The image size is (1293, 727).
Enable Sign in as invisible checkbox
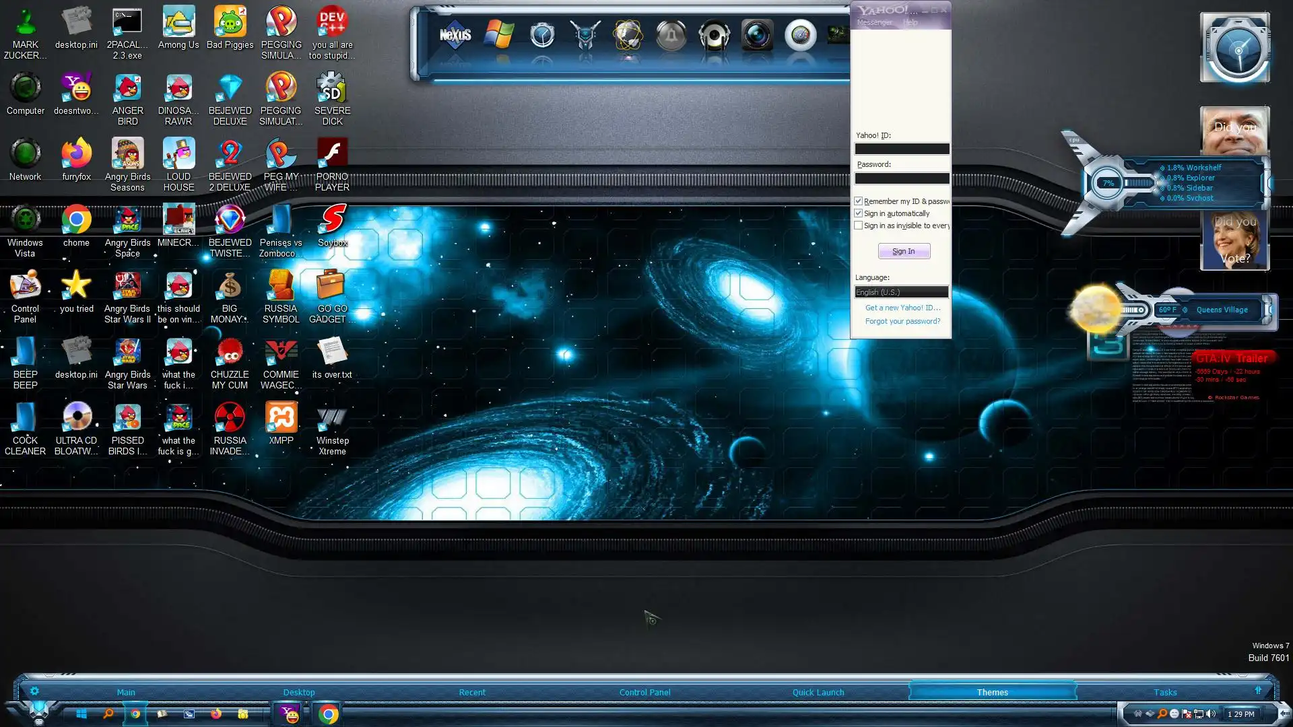(x=859, y=226)
